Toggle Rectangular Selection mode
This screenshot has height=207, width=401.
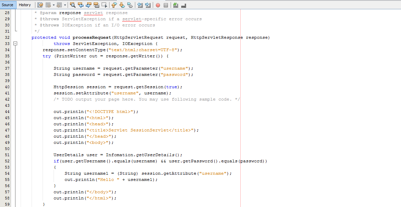[104, 5]
